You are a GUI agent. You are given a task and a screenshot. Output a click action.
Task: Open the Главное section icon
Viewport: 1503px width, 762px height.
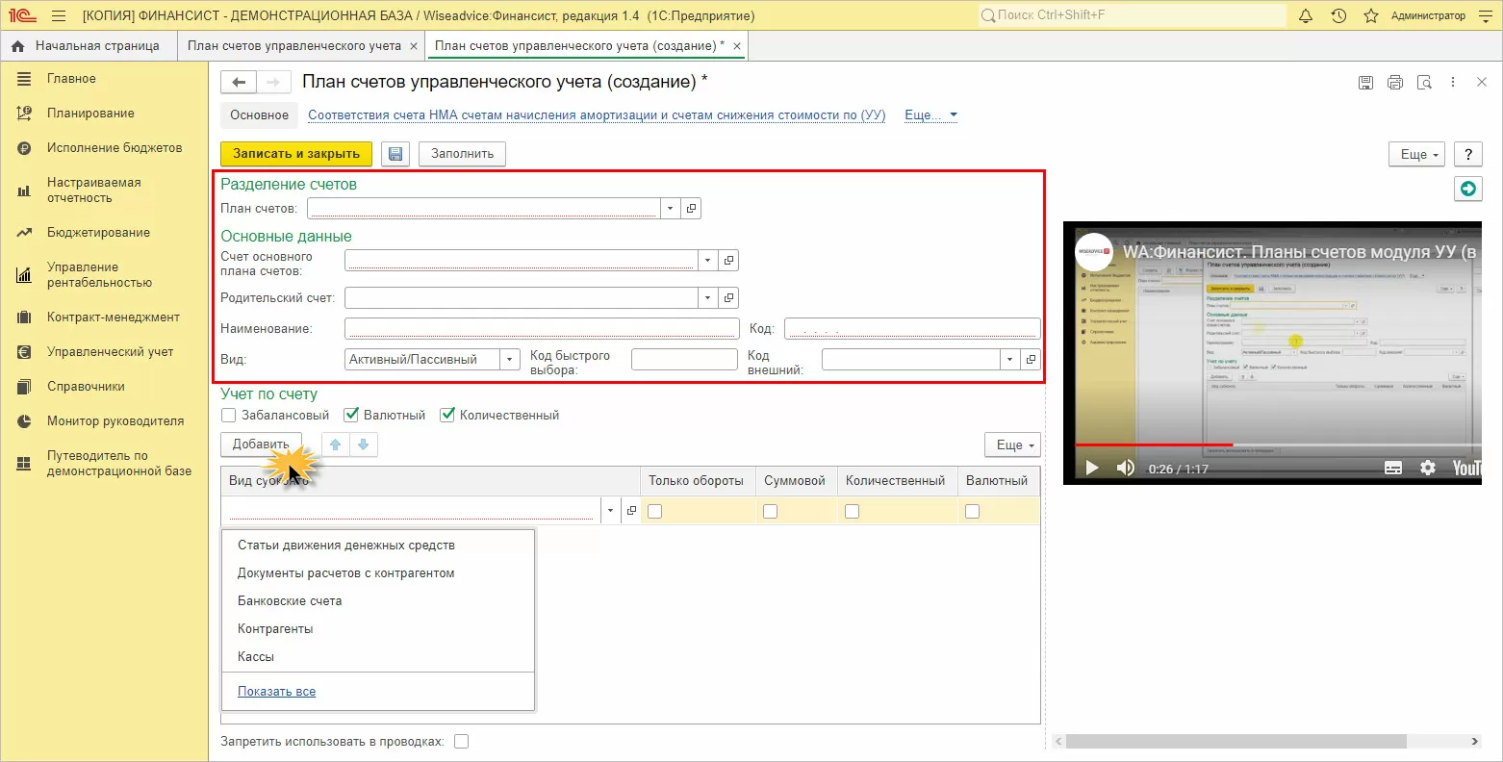[24, 79]
